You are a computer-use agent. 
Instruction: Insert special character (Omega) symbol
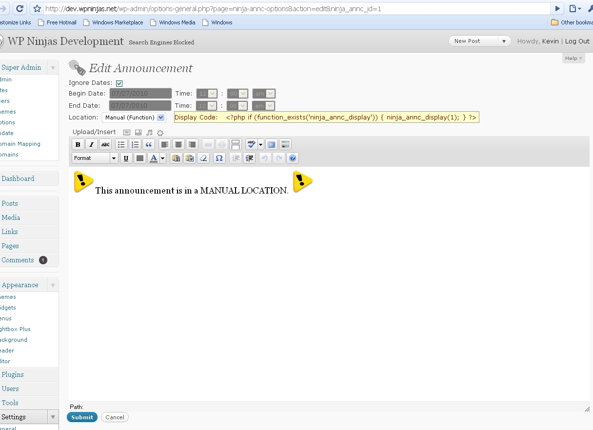pos(219,158)
